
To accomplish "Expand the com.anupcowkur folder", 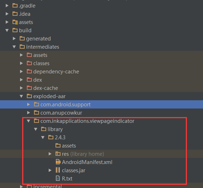I will (x=29, y=113).
